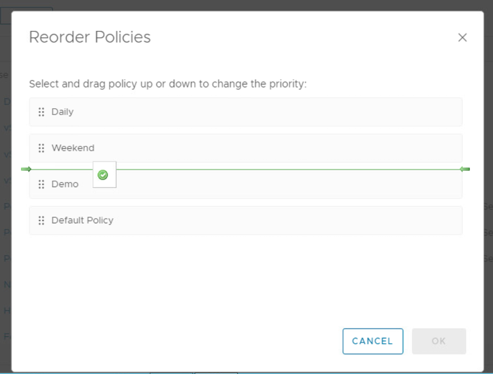493x374 pixels.
Task: Cancel the policy reordering
Action: (x=372, y=341)
